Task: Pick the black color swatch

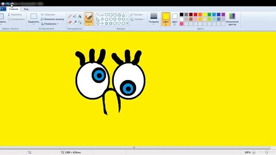Action: [182, 14]
